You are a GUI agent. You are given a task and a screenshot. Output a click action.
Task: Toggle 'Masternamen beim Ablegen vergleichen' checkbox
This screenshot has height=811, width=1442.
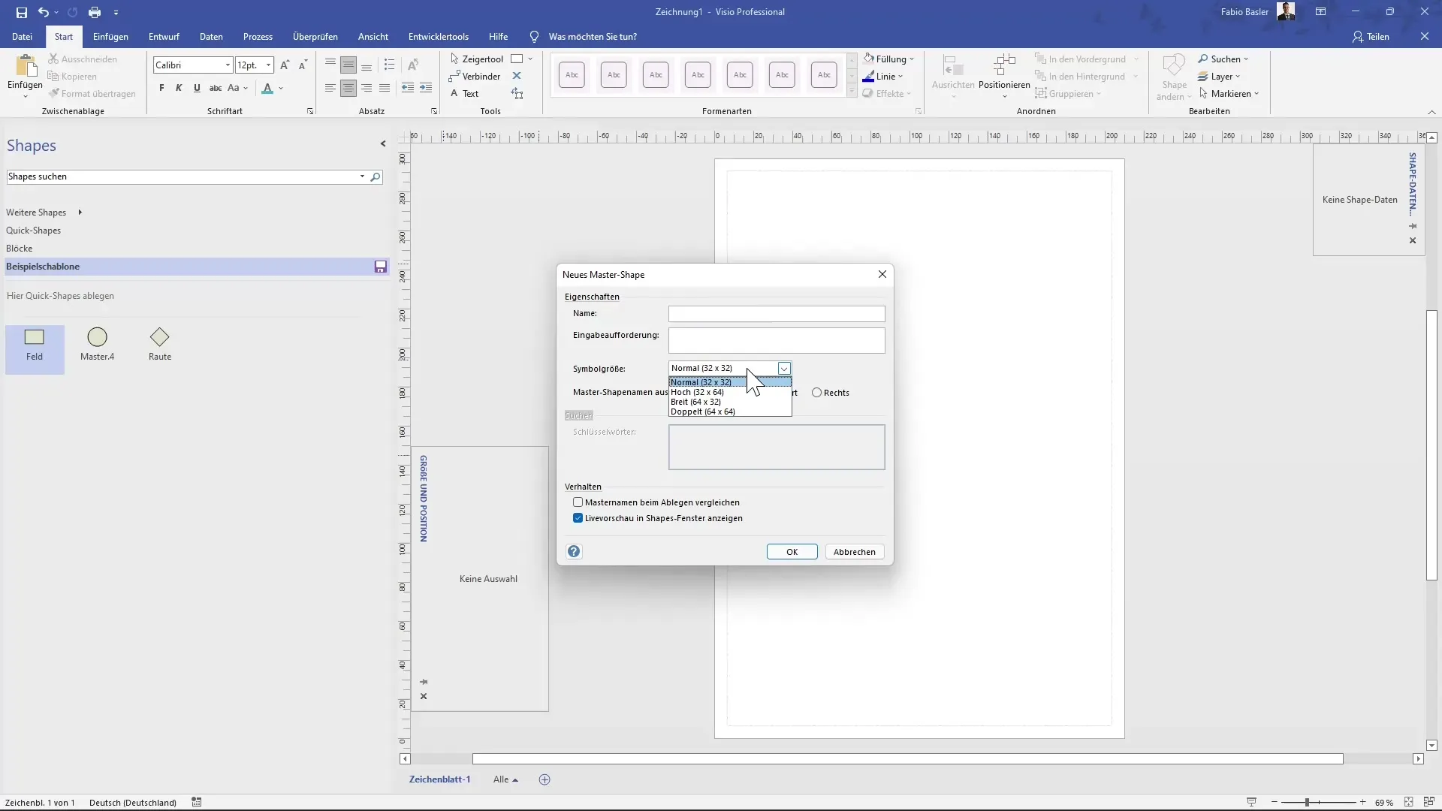point(578,501)
